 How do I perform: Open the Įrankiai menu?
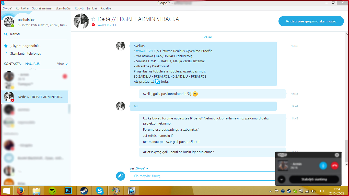pos(92,8)
